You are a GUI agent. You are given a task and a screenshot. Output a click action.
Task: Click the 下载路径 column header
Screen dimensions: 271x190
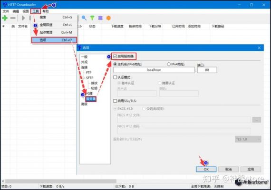pyautogui.click(x=218, y=26)
